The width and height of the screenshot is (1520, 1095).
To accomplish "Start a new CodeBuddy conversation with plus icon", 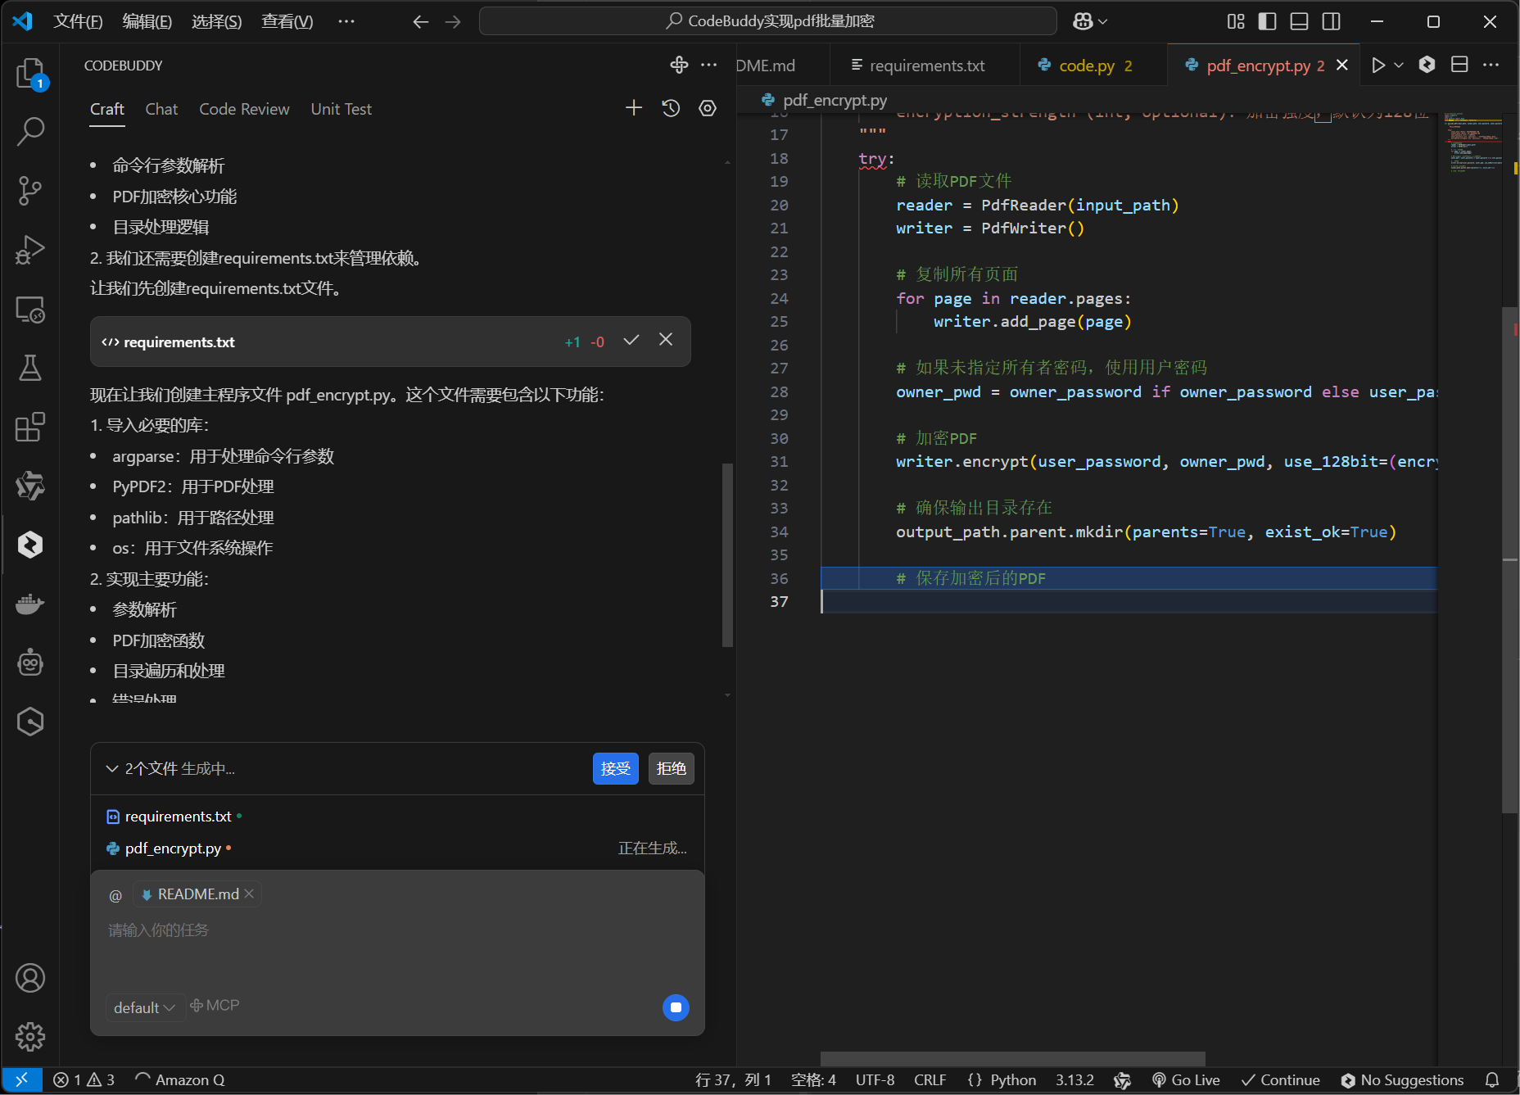I will tap(633, 107).
